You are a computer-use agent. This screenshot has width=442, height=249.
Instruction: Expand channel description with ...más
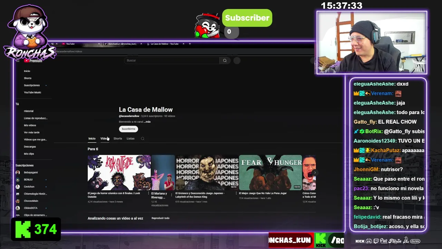[x=147, y=122]
